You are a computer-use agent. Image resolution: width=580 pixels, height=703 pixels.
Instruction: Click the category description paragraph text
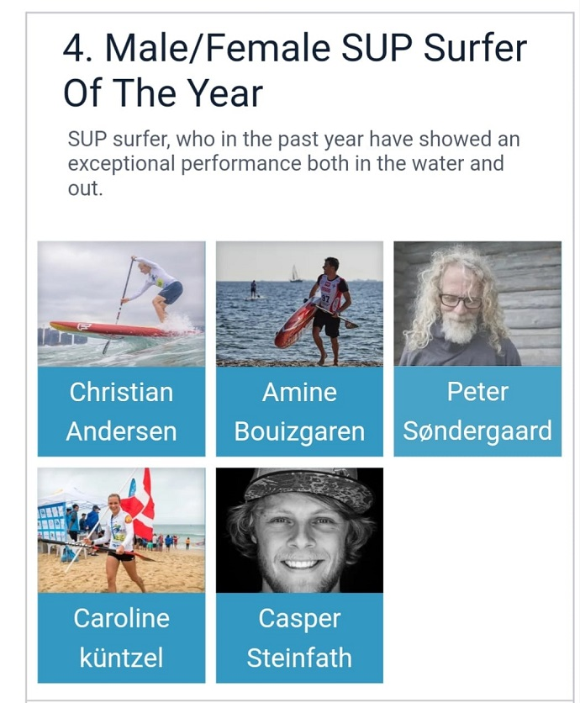[294, 163]
